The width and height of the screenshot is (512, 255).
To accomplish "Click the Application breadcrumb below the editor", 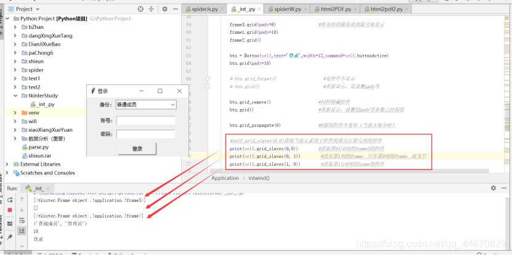I will (225, 178).
